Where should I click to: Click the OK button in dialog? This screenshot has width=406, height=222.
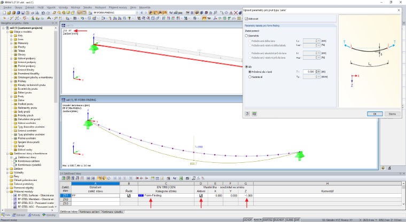(374, 114)
